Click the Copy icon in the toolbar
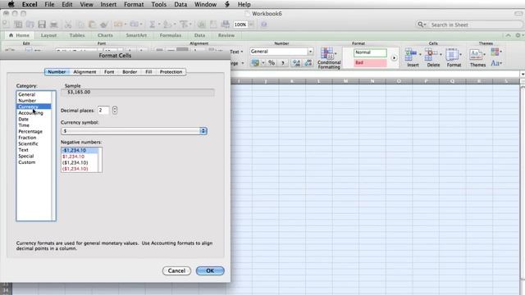 tap(80, 25)
